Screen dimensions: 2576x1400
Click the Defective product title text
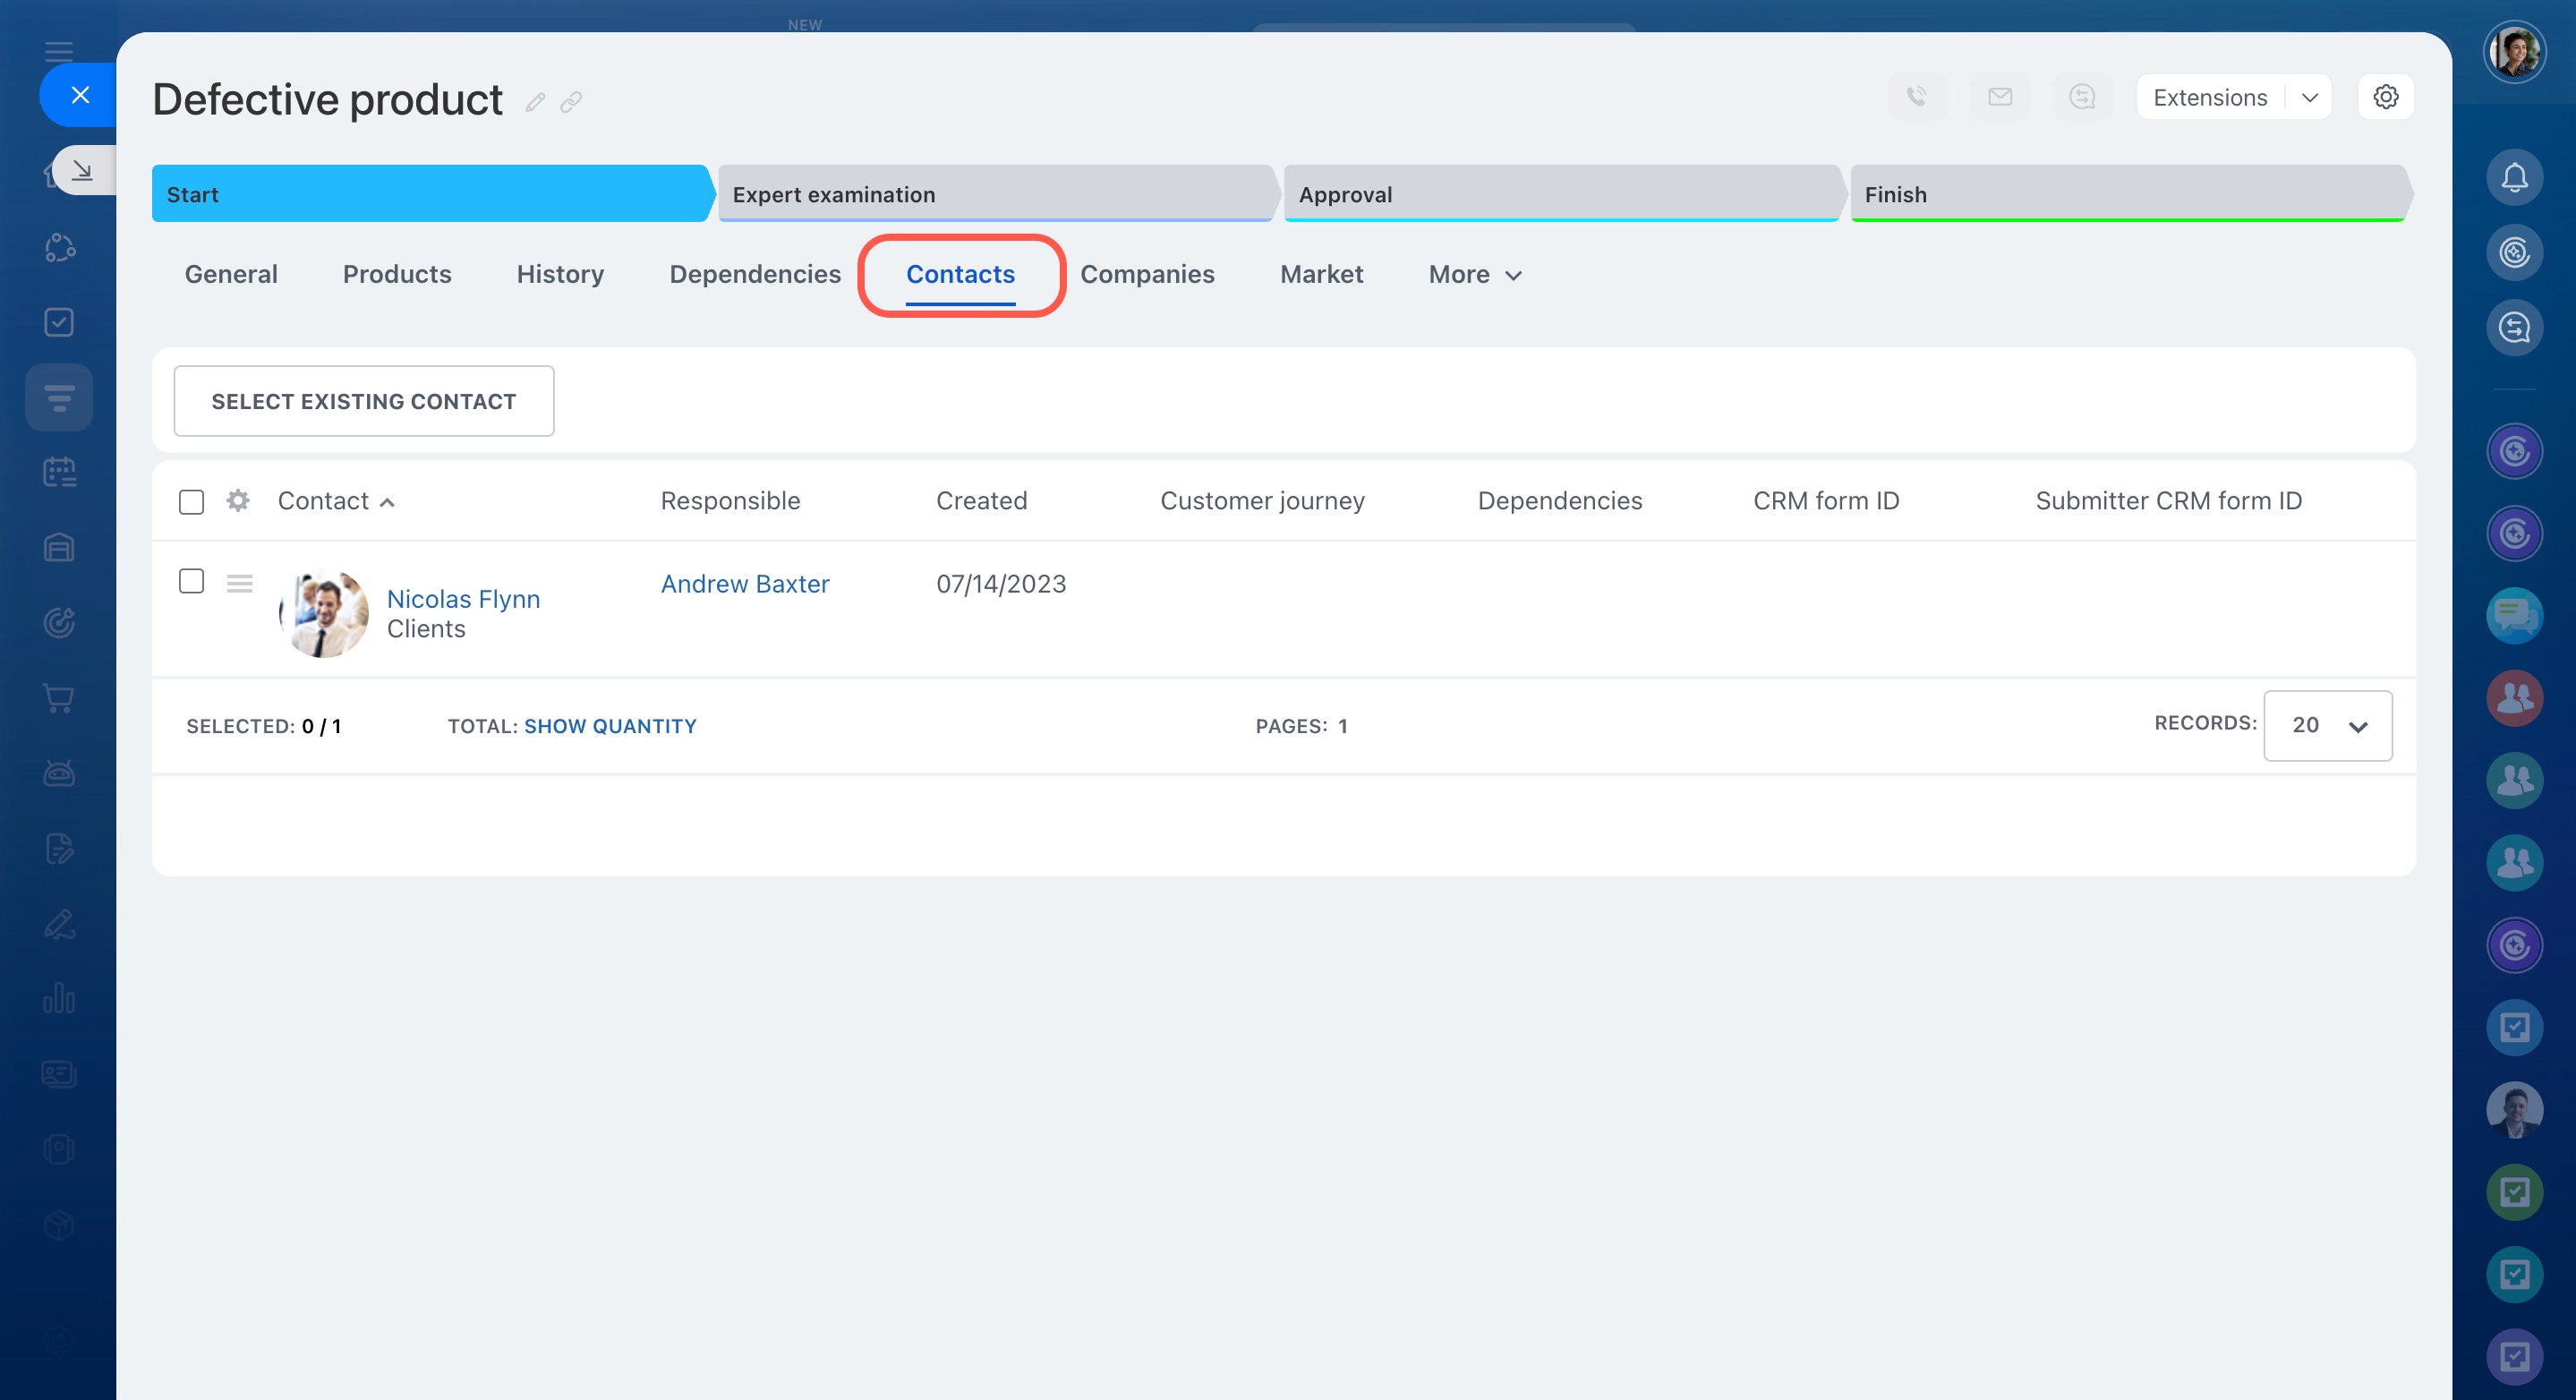pyautogui.click(x=327, y=100)
